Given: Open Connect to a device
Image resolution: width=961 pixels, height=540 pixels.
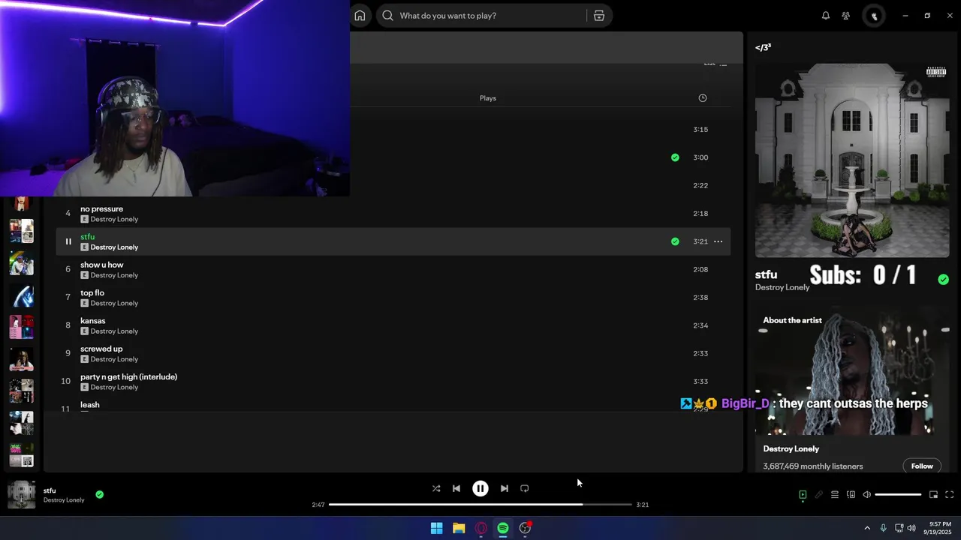Looking at the screenshot, I should coord(851,495).
